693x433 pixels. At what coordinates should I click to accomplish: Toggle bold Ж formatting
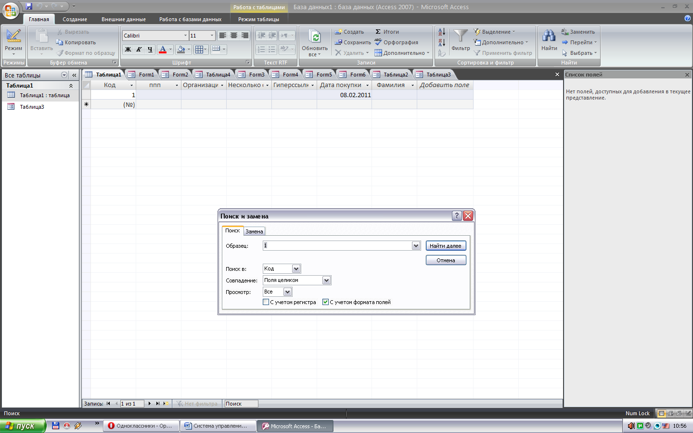[128, 49]
